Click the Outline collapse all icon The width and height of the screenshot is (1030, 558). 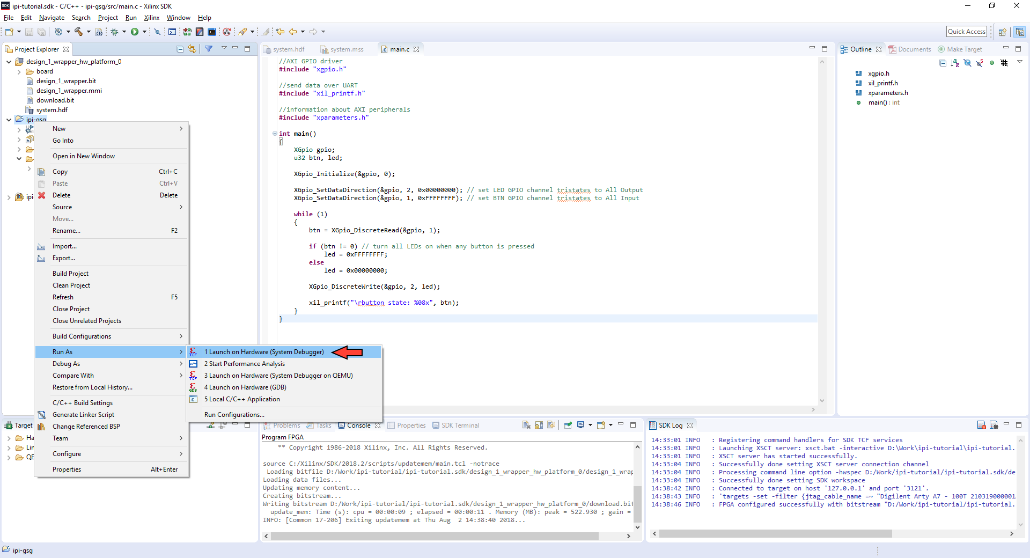pyautogui.click(x=943, y=63)
